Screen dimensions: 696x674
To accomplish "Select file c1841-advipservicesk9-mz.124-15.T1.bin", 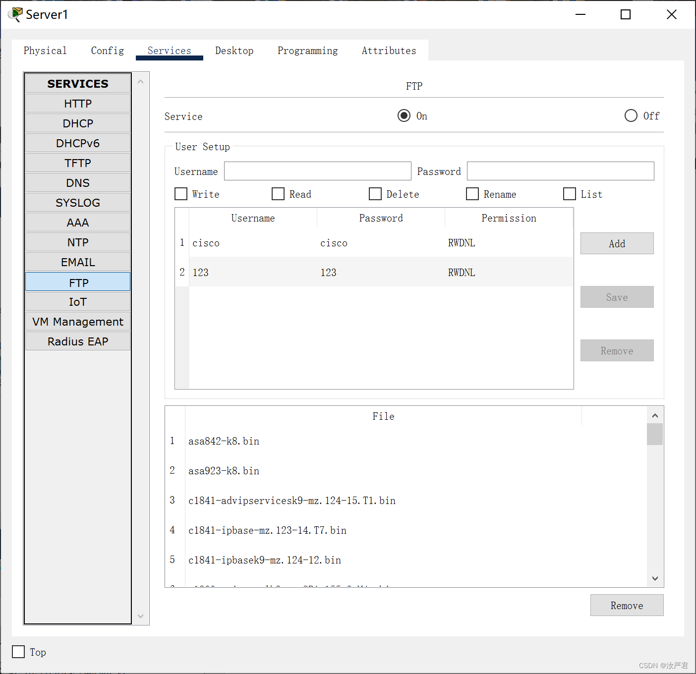I will (x=383, y=501).
